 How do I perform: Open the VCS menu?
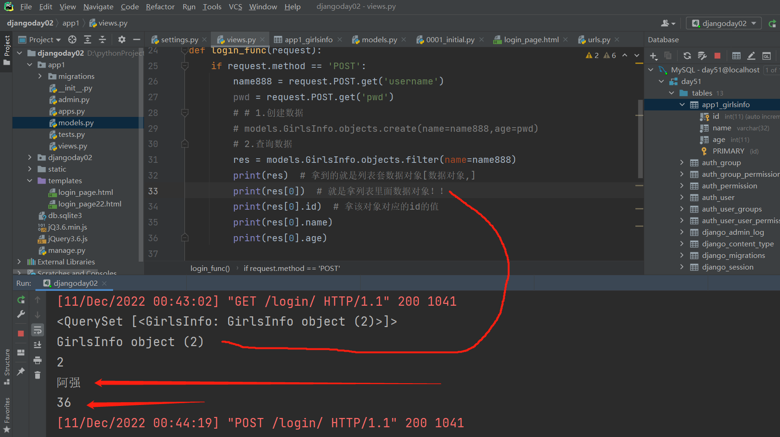[x=235, y=6]
